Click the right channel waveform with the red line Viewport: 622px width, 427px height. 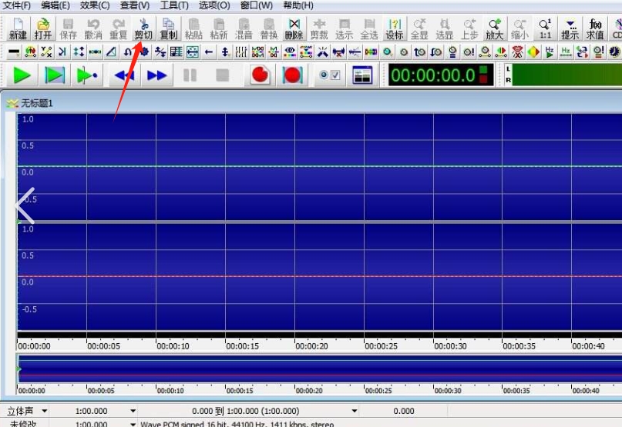tap(319, 276)
